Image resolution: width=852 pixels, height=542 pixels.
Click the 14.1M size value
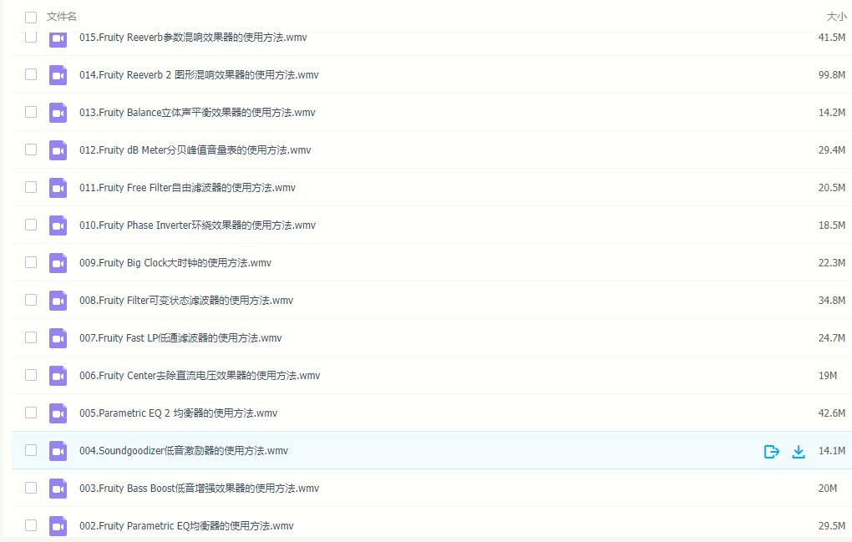click(x=832, y=451)
